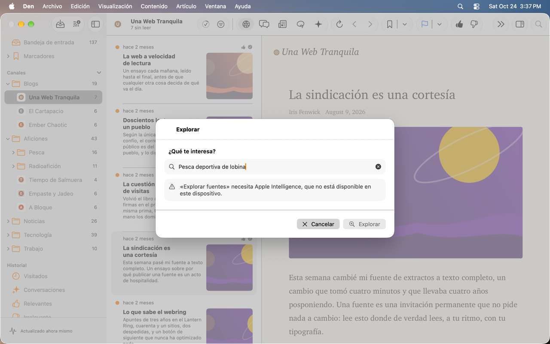Screen dimensions: 550x344
Task: Open La web a velocidad de lectura thumbnail
Action: tap(229, 76)
